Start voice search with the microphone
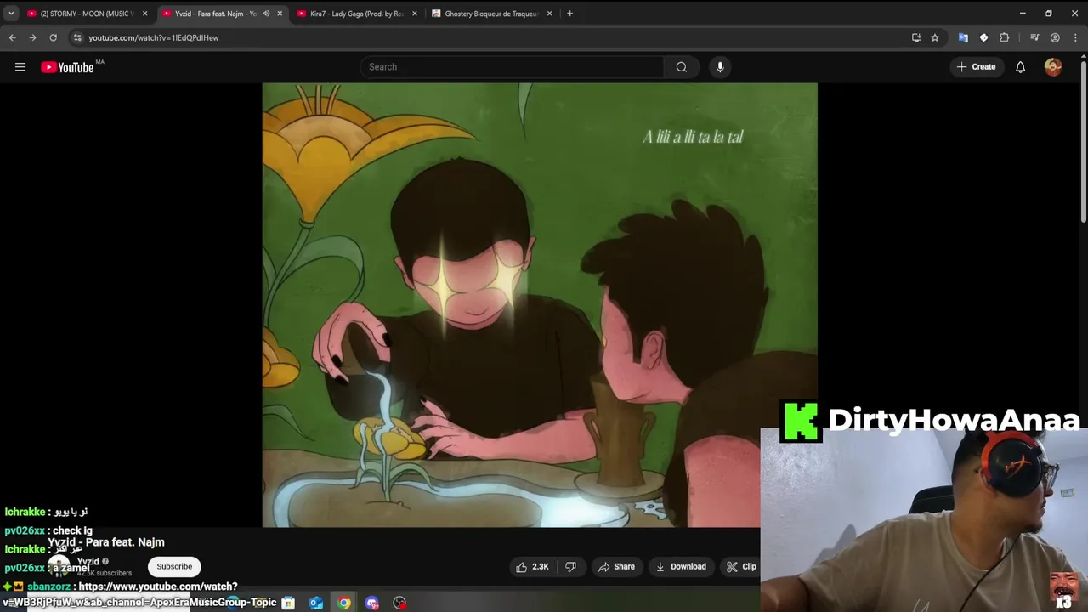This screenshot has width=1088, height=612. [x=720, y=67]
